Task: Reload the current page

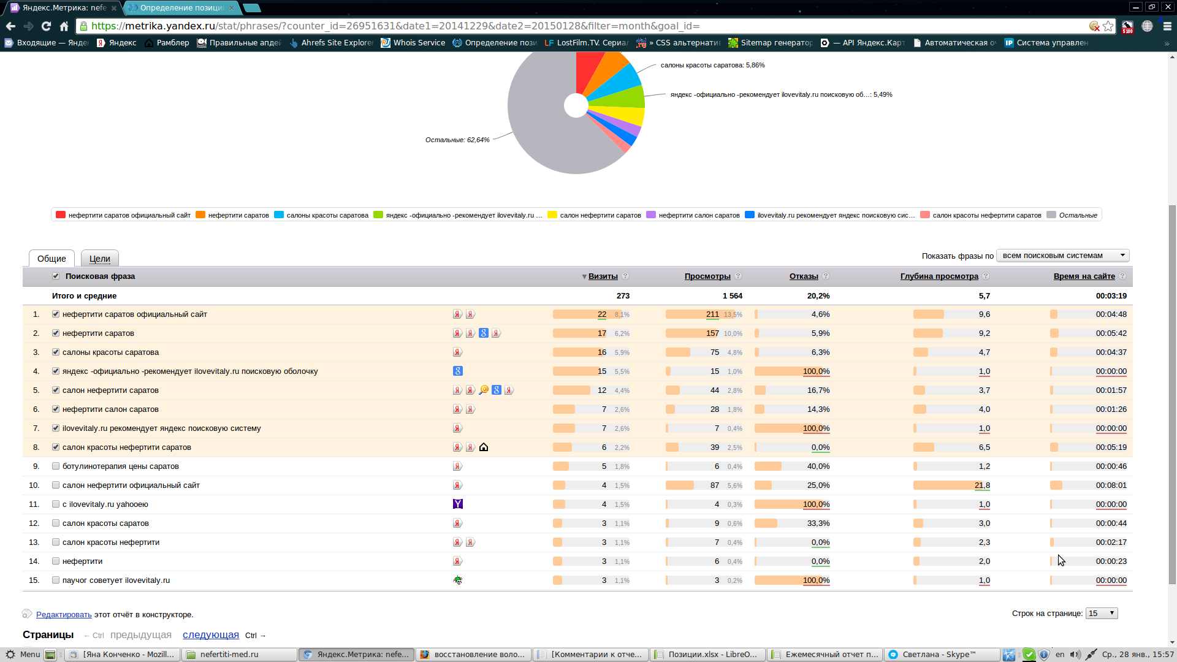Action: 46,26
